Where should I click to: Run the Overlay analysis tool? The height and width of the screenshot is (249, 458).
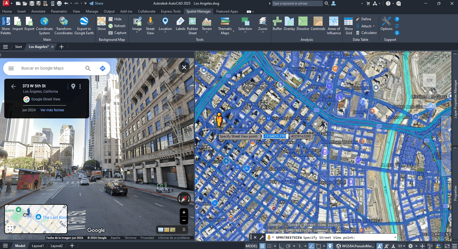tap(289, 23)
